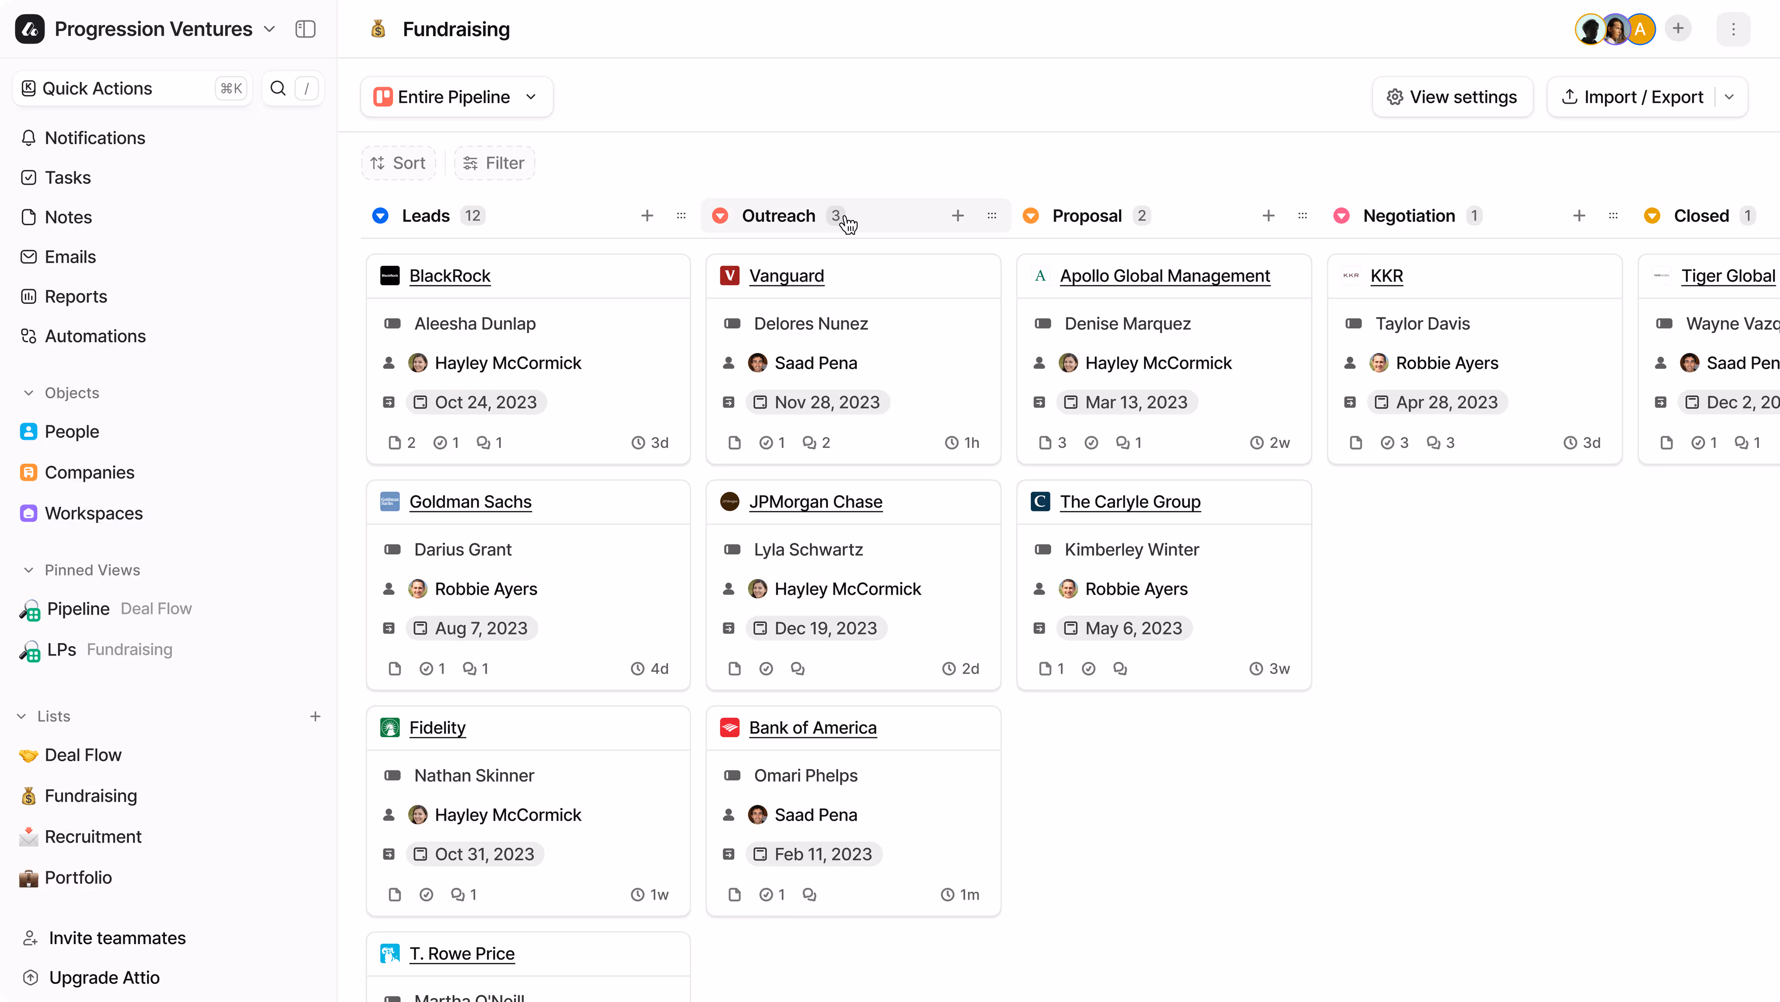Open Reports using the bar-chart icon
The width and height of the screenshot is (1780, 1002).
coord(28,296)
